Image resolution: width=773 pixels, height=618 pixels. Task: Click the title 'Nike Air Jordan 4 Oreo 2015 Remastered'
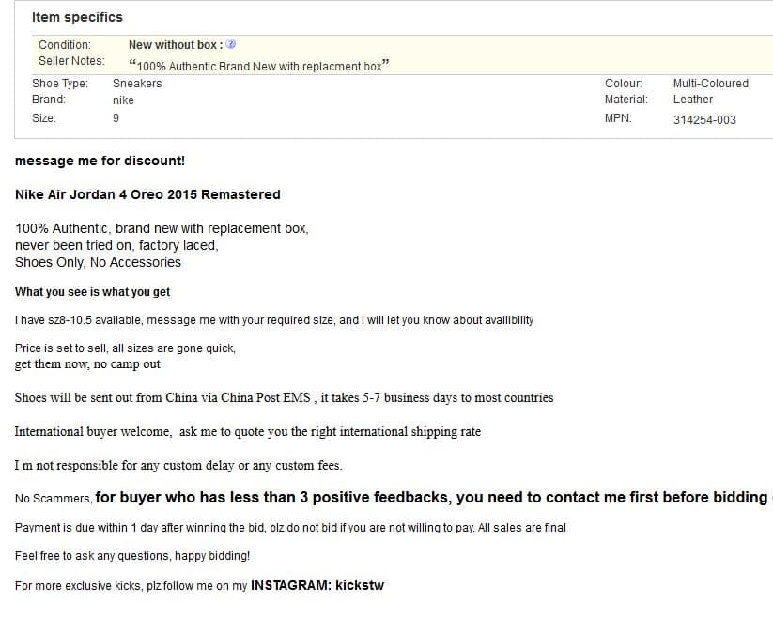coord(147,194)
